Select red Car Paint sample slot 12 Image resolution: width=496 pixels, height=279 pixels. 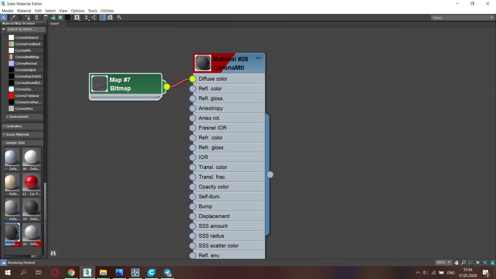point(31,182)
